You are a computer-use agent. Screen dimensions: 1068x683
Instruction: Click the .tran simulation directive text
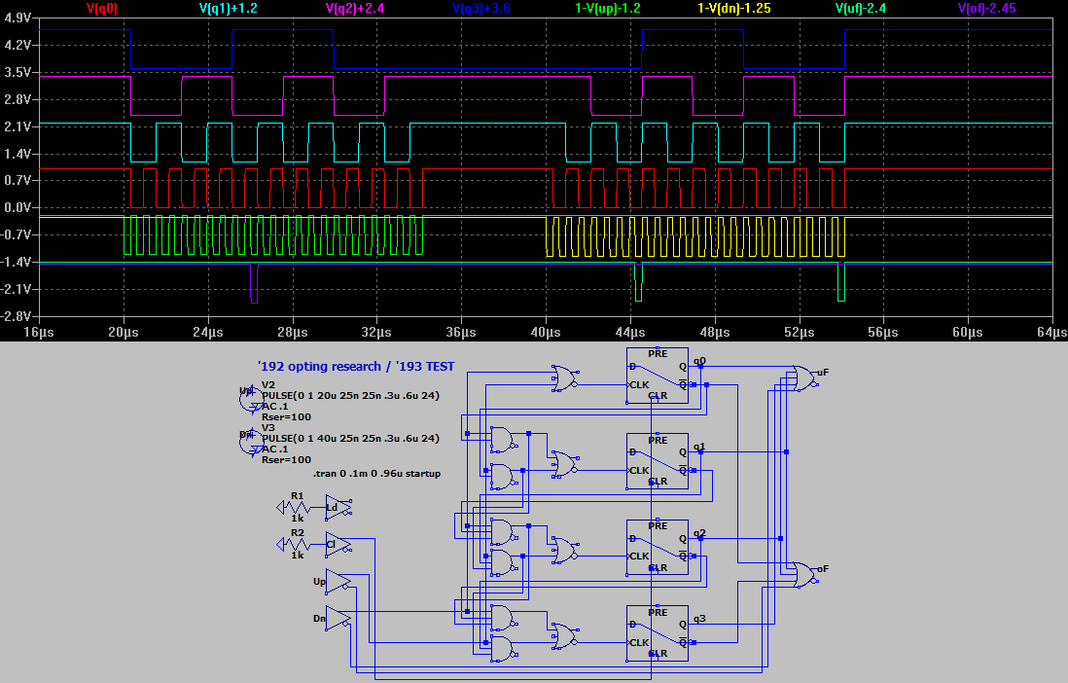375,474
